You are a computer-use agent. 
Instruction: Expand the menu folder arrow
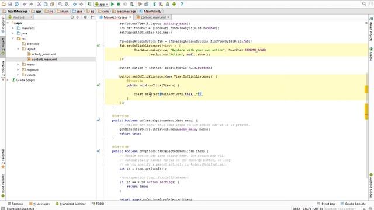(18, 64)
